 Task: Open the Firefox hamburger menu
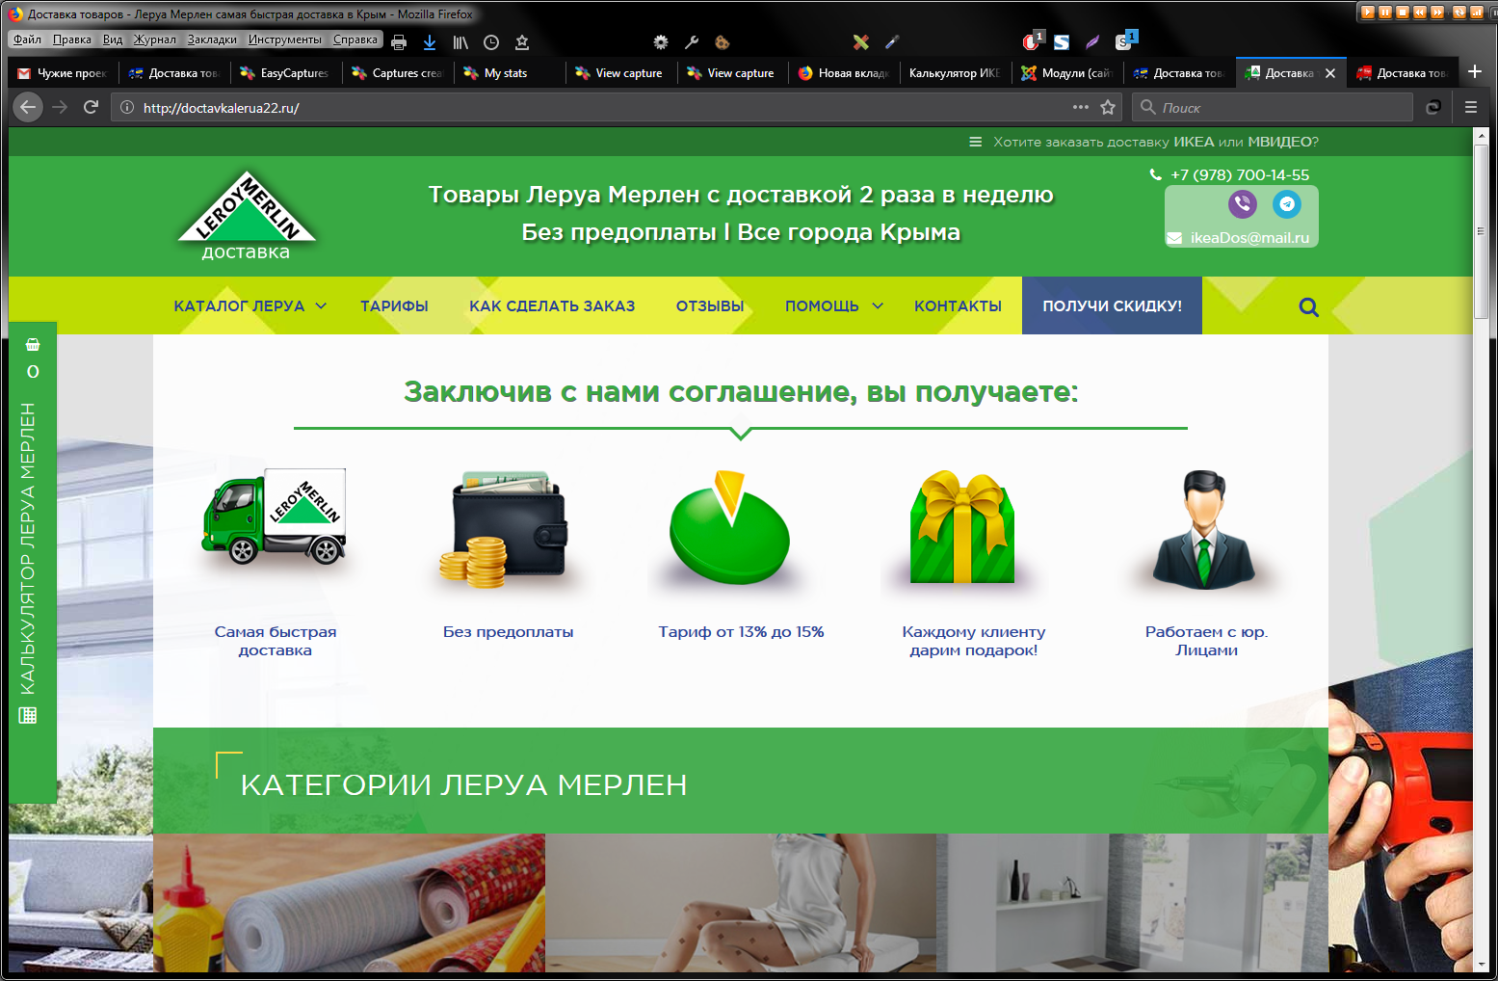(1471, 107)
